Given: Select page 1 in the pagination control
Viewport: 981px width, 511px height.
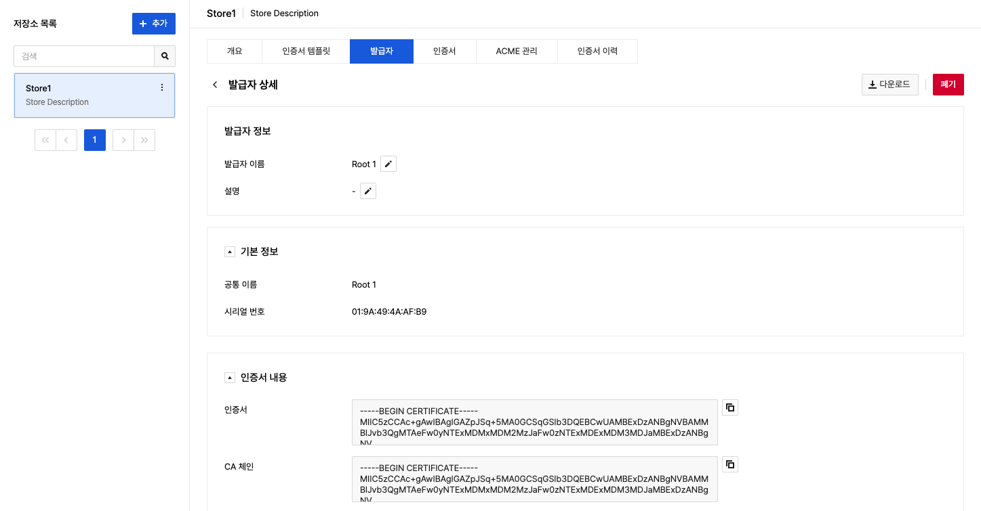Looking at the screenshot, I should click(x=94, y=139).
